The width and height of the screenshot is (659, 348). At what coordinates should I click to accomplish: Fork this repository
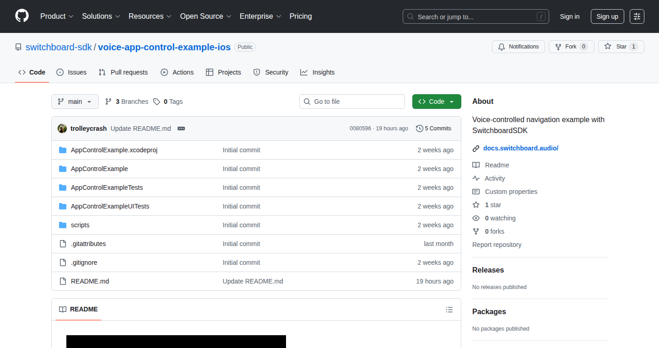click(x=571, y=47)
